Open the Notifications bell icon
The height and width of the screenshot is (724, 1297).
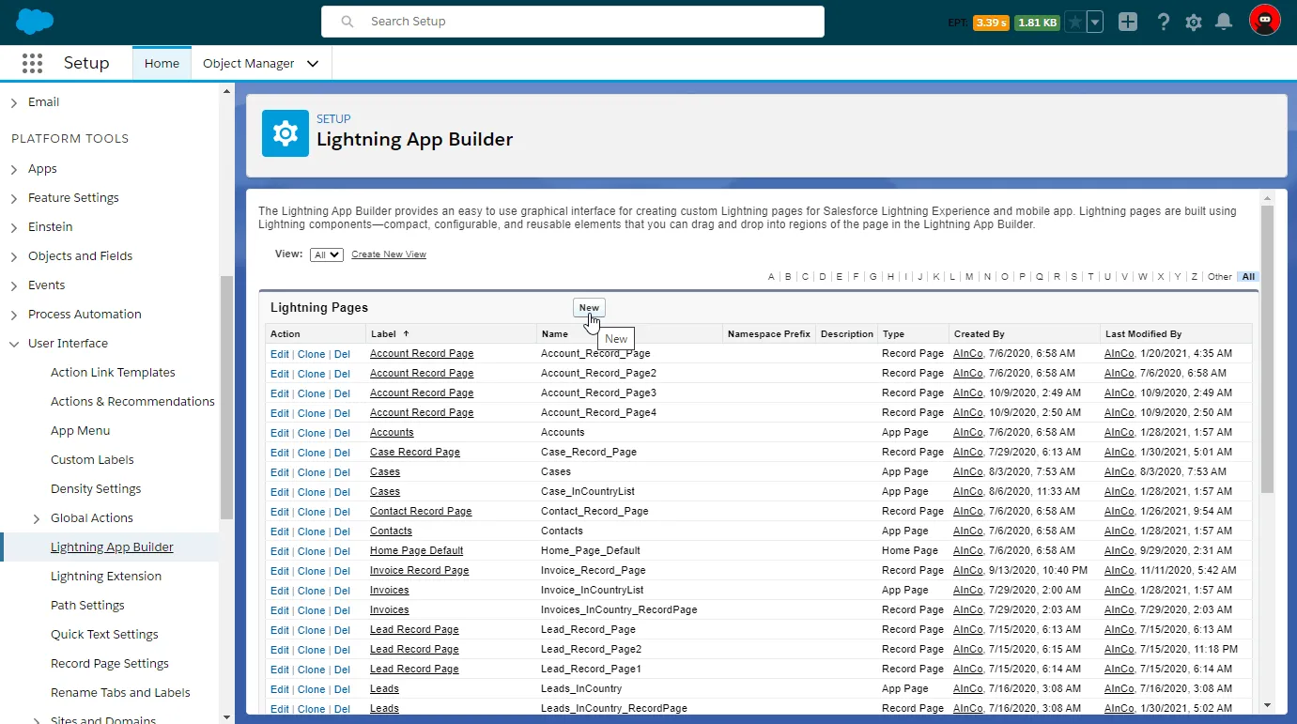pyautogui.click(x=1224, y=23)
